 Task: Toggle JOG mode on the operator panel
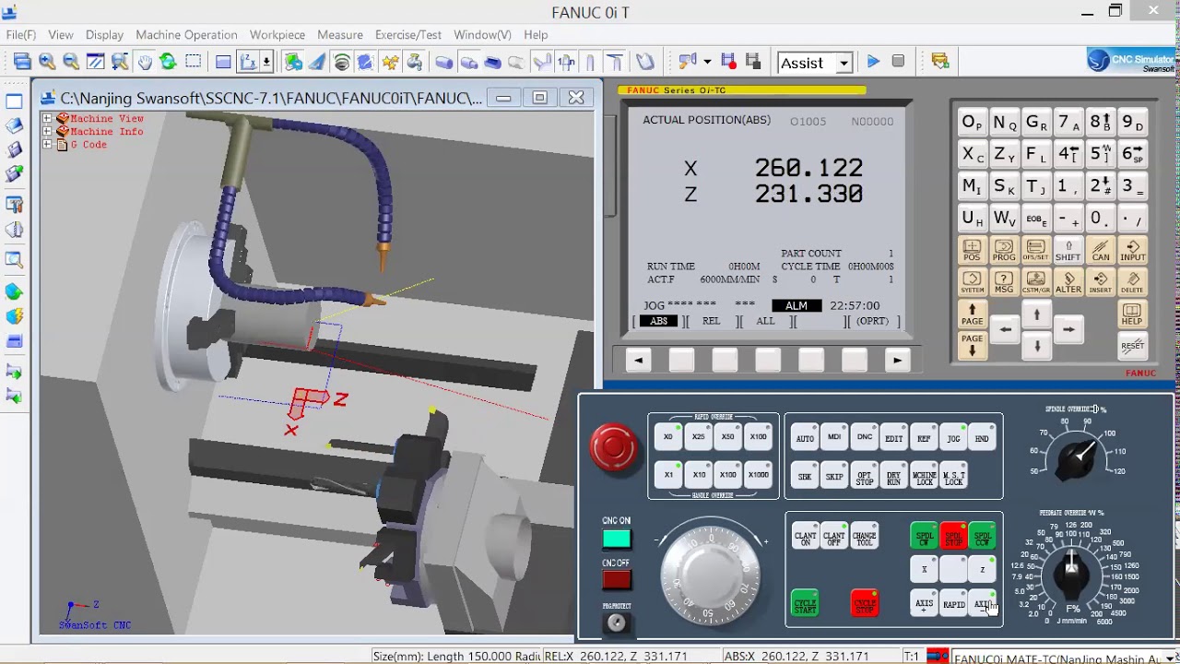pyautogui.click(x=952, y=437)
